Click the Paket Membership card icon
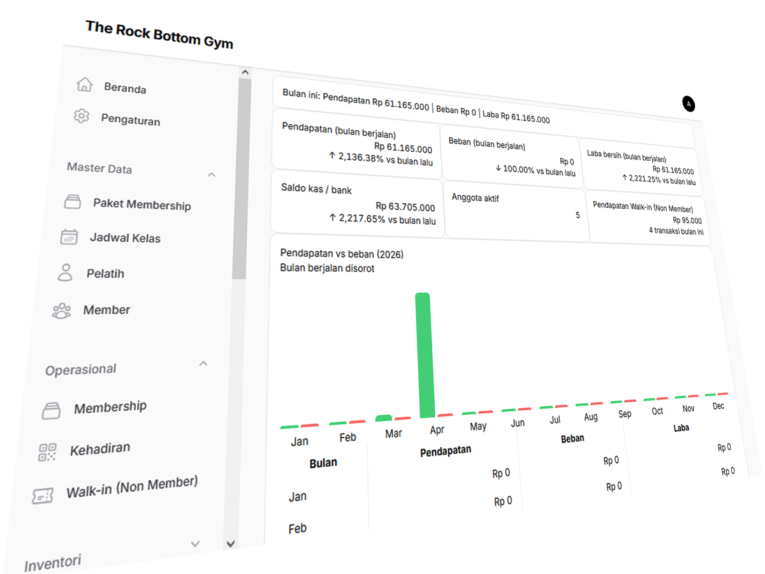The height and width of the screenshot is (574, 765). point(73,203)
